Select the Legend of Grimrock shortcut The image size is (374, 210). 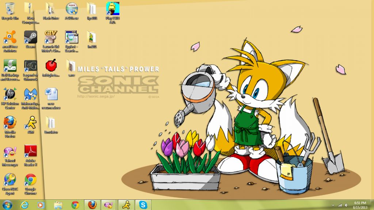point(30,70)
